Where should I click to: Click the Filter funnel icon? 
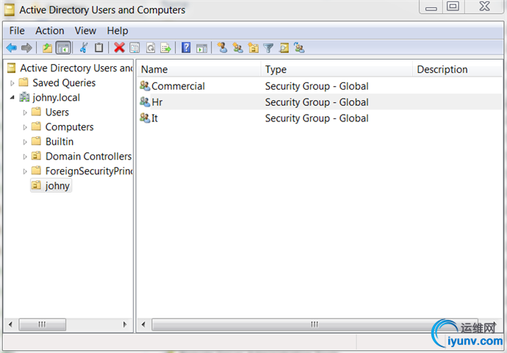click(x=268, y=49)
